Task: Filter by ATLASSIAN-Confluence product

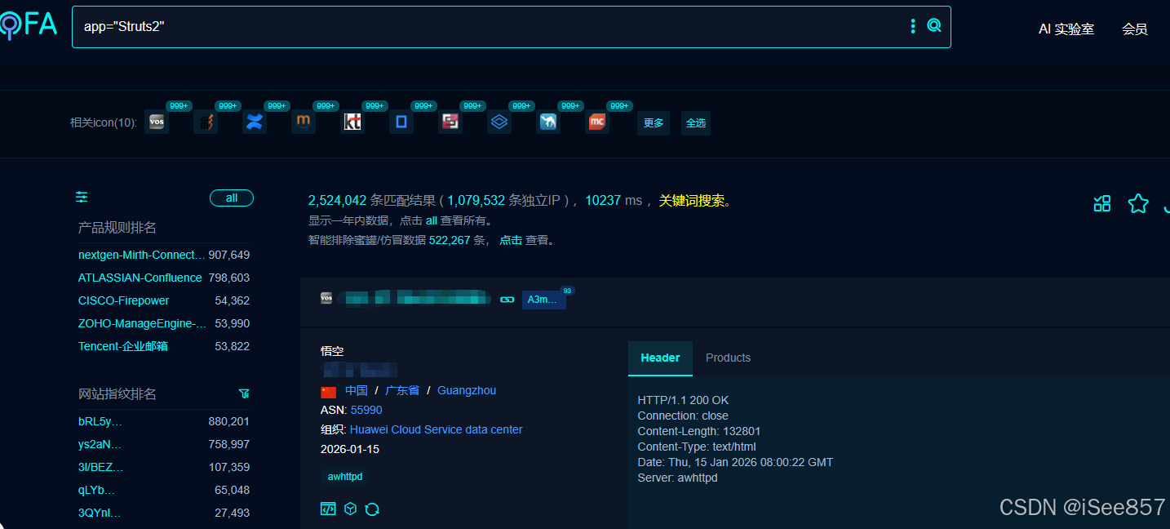Action: 140,278
